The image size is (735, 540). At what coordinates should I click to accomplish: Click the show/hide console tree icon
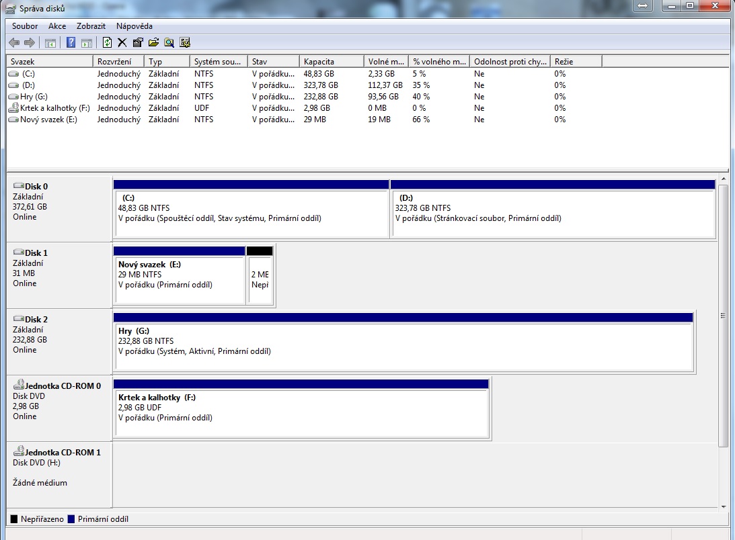point(50,43)
